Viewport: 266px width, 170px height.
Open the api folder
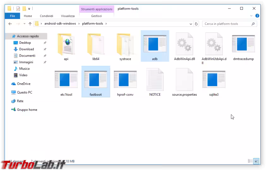coord(66,47)
